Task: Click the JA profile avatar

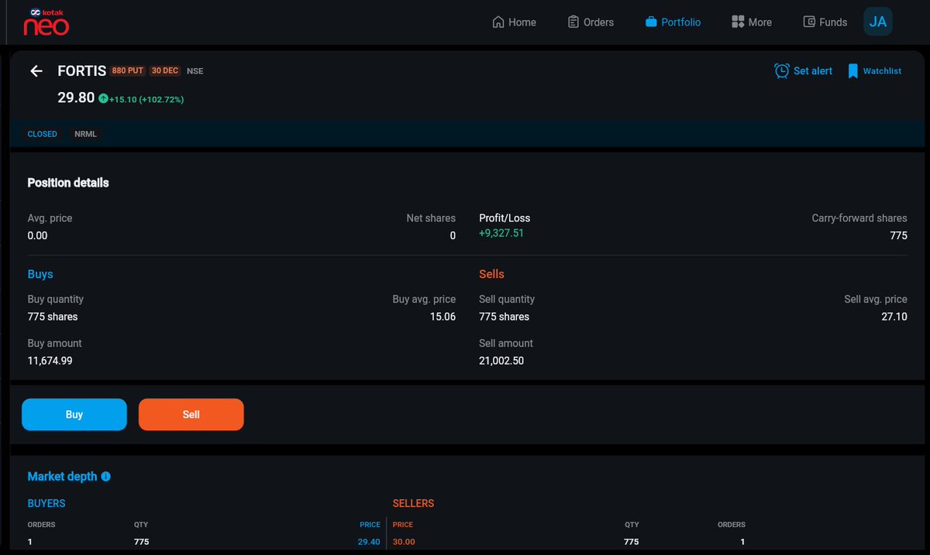Action: (x=878, y=22)
